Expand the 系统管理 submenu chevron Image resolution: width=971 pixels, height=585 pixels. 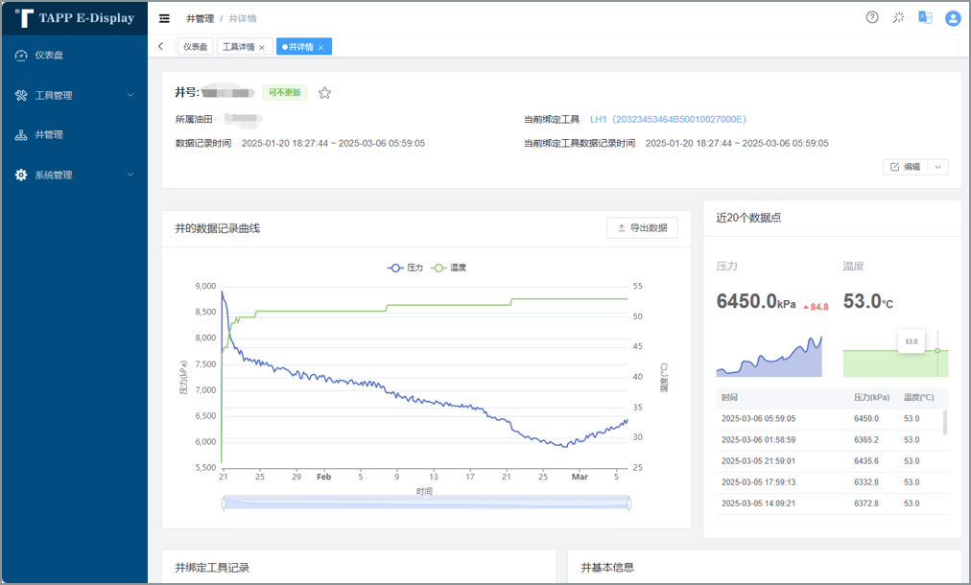(130, 175)
